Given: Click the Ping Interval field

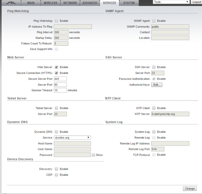Looking at the screenshot, I should (61, 32).
